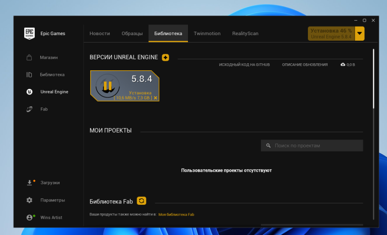This screenshot has width=387, height=235.
Task: Click the Установка 46 % progress button
Action: click(331, 34)
